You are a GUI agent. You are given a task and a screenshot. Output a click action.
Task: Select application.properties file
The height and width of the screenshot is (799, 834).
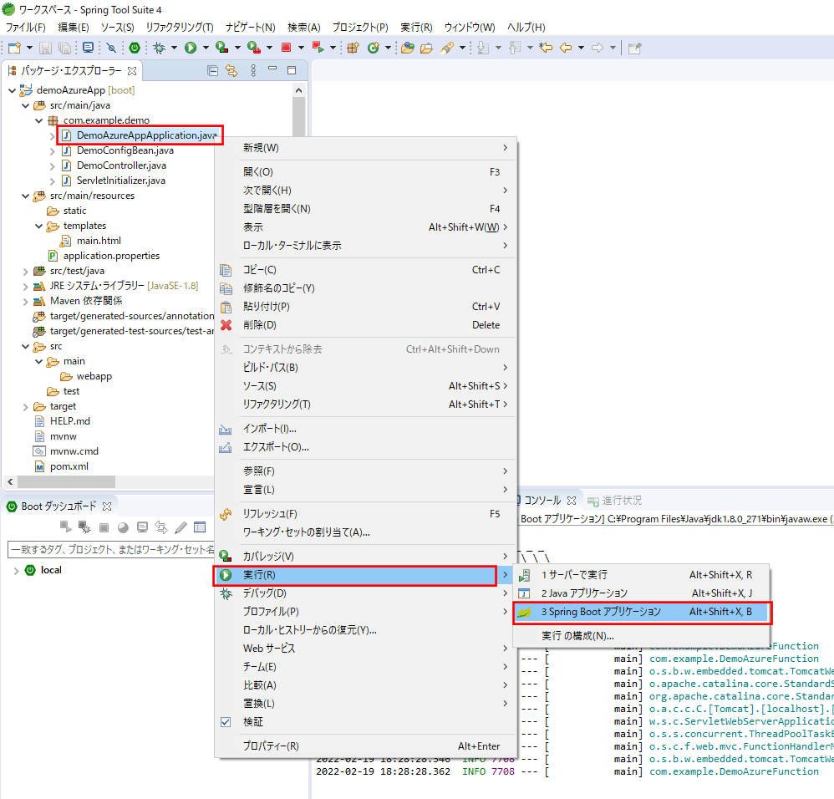pyautogui.click(x=111, y=256)
